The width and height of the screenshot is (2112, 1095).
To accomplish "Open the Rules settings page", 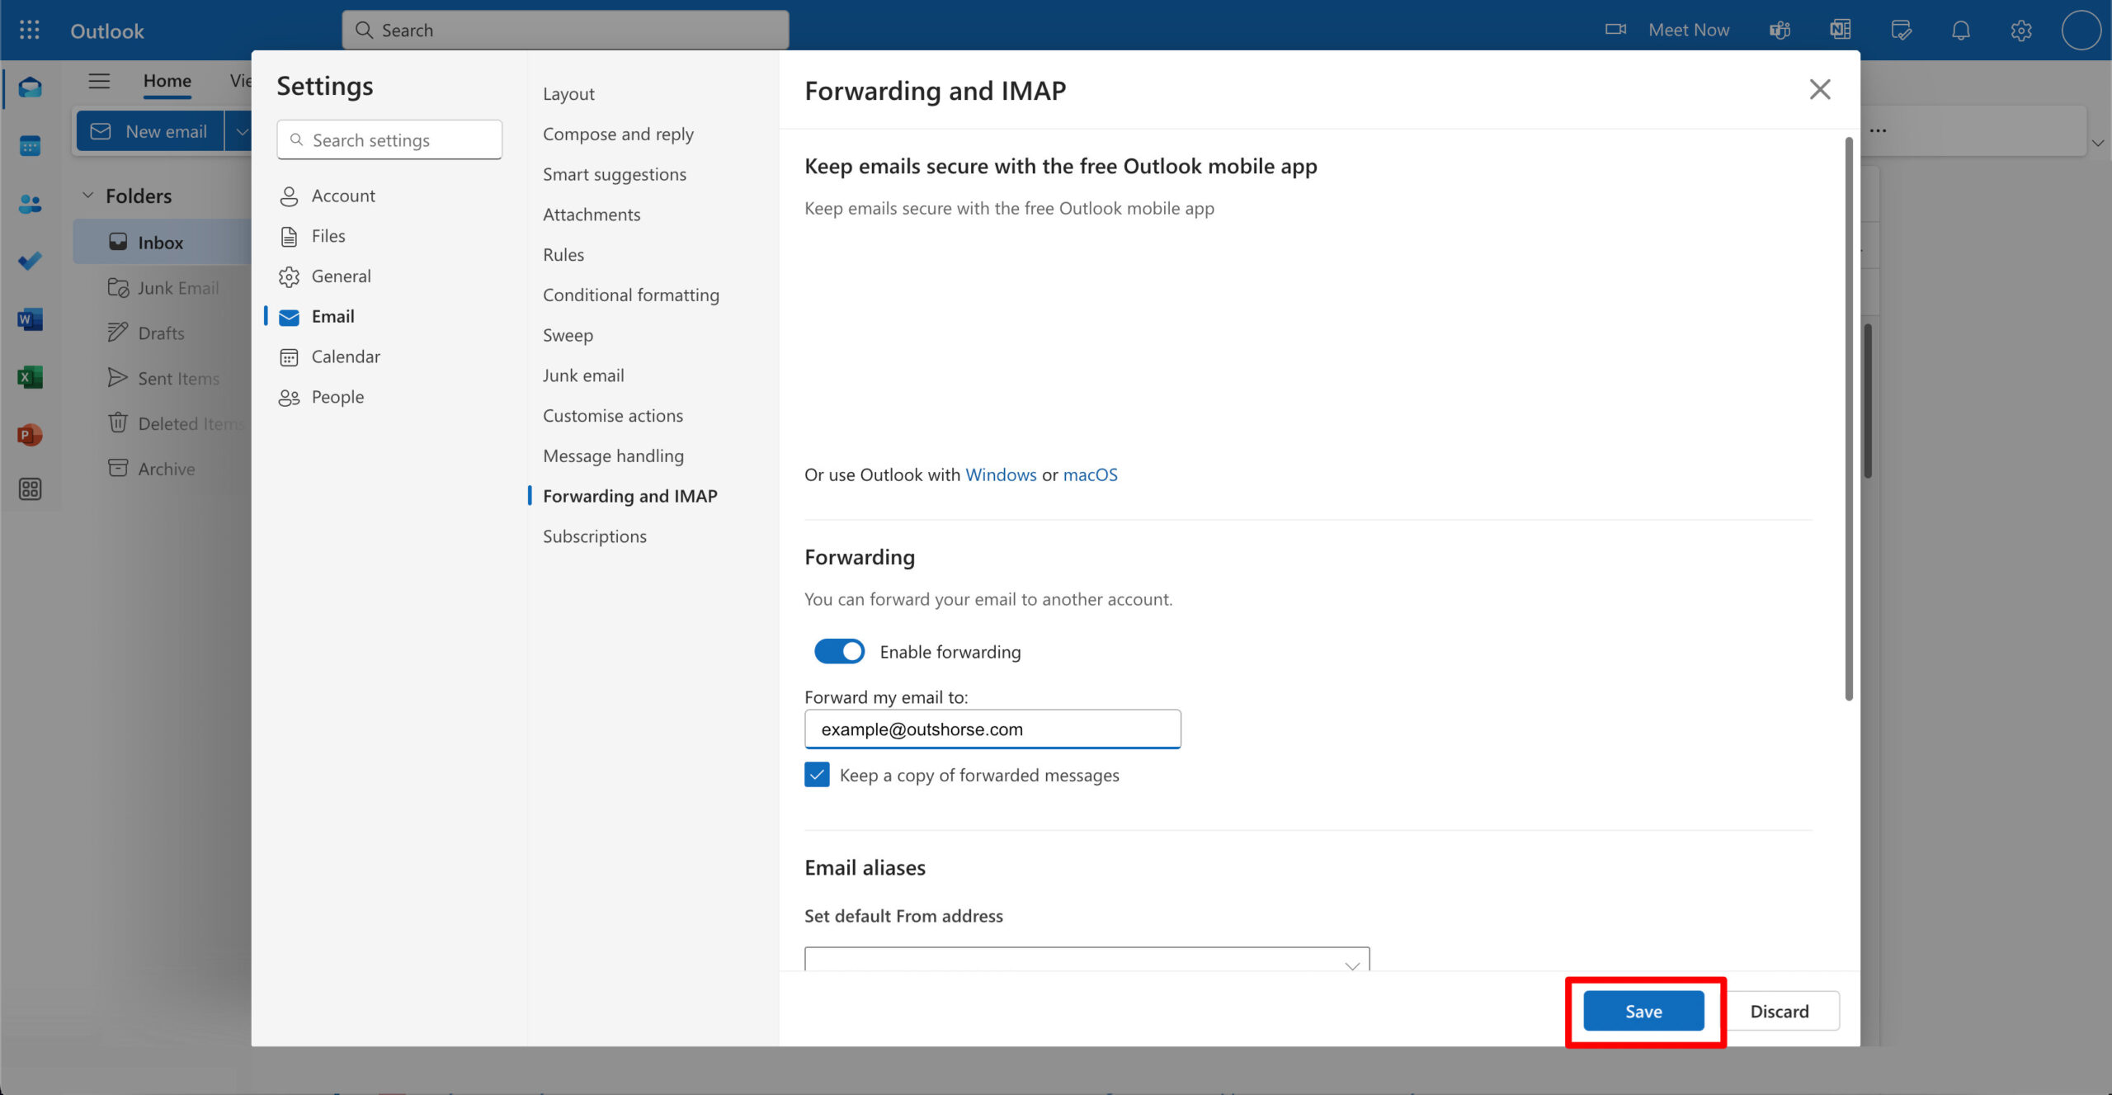I will [x=563, y=255].
